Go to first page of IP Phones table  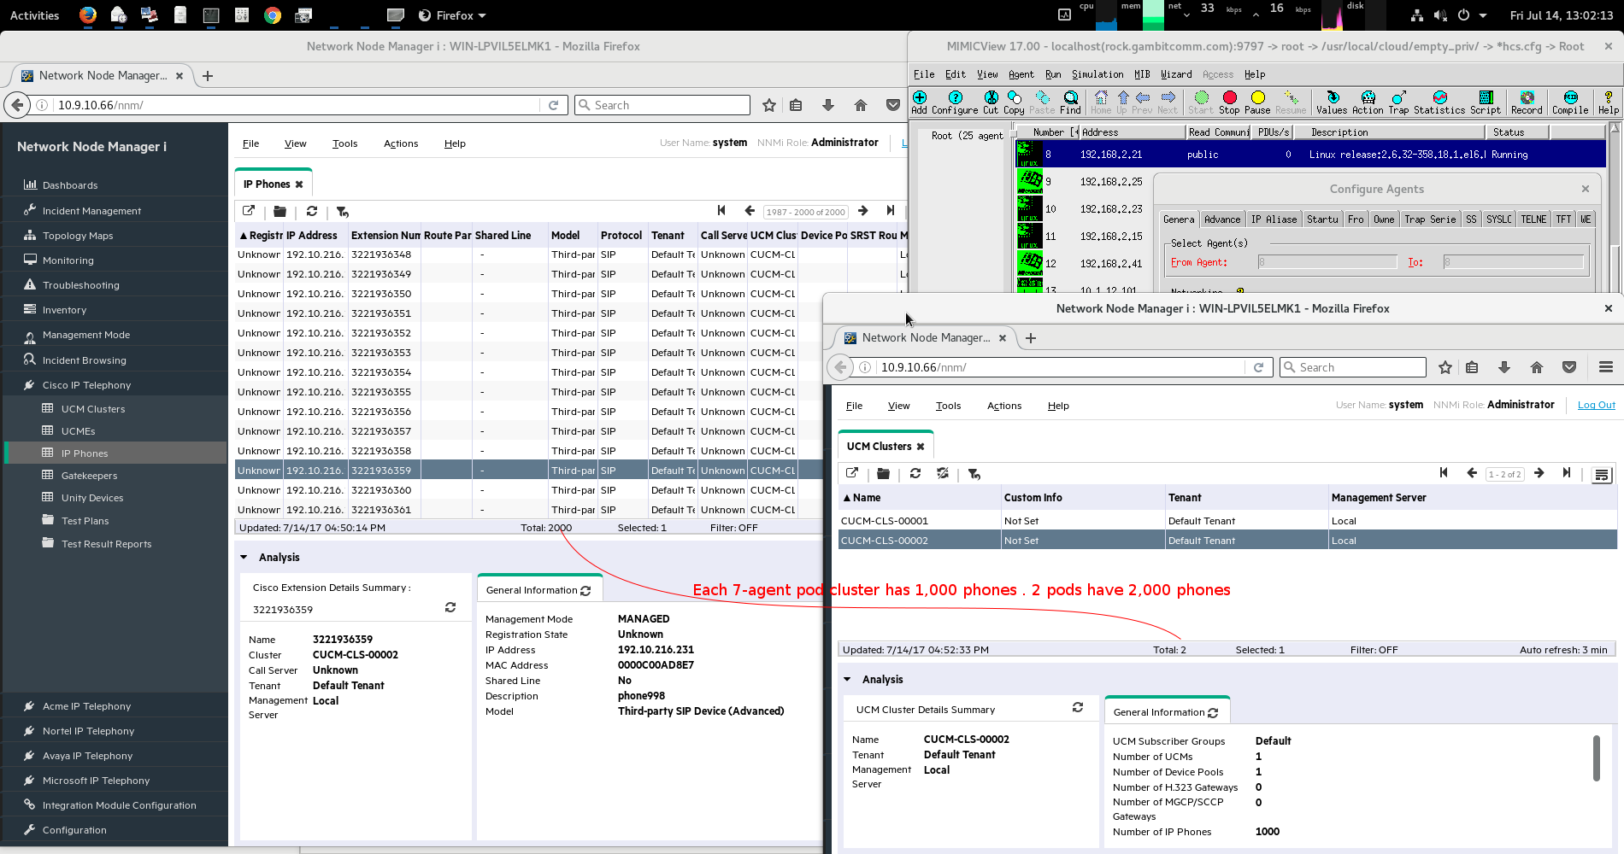tap(721, 211)
